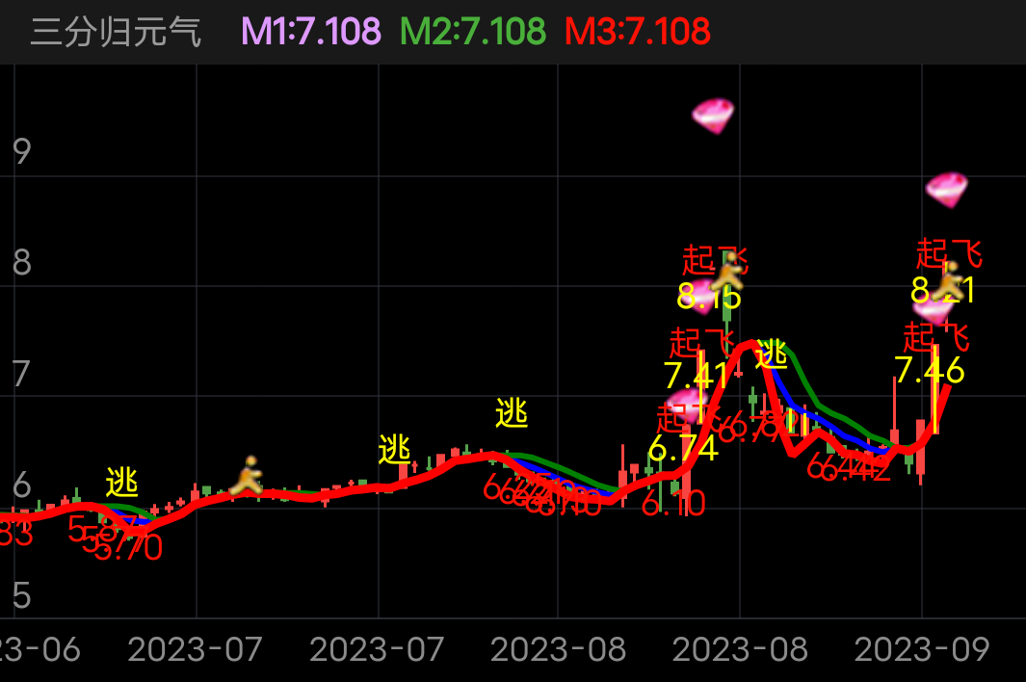Click the leftmost yellow 逃 signal label
This screenshot has height=682, width=1026.
click(x=121, y=483)
